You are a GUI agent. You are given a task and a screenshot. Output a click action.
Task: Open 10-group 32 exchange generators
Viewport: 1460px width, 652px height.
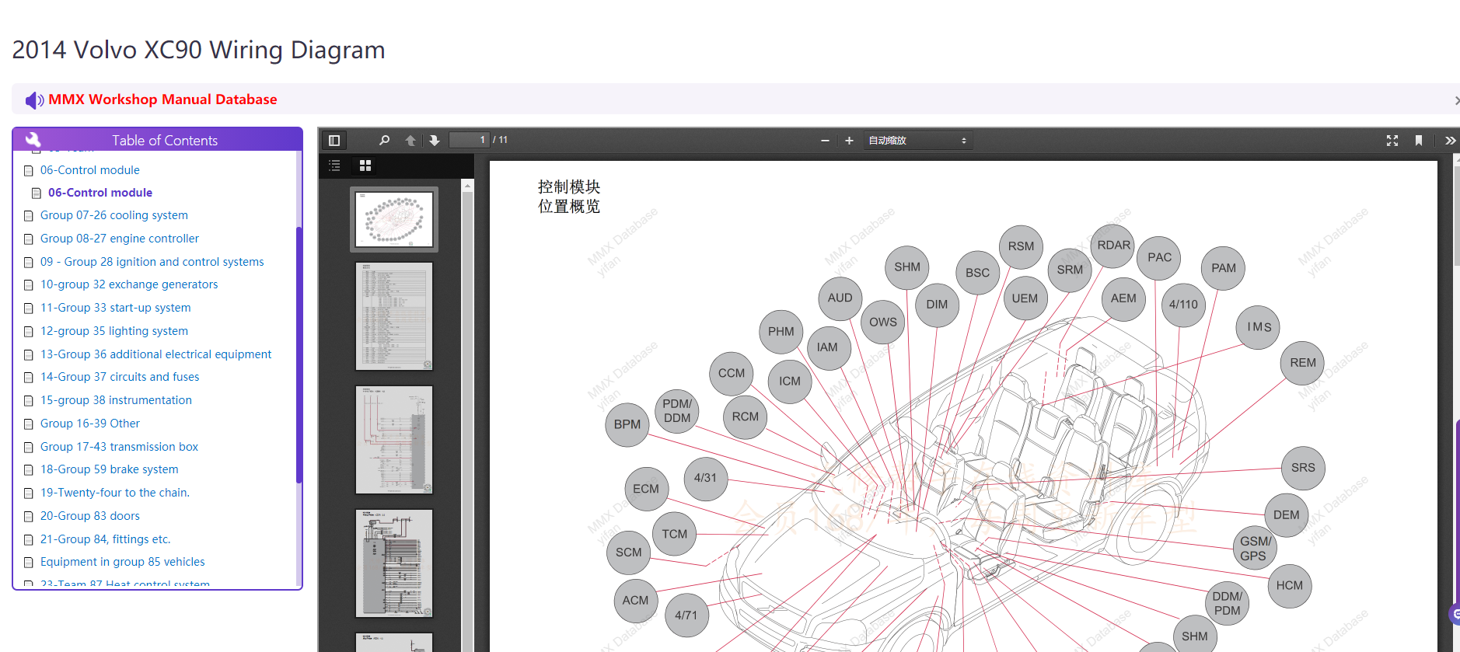(x=129, y=284)
